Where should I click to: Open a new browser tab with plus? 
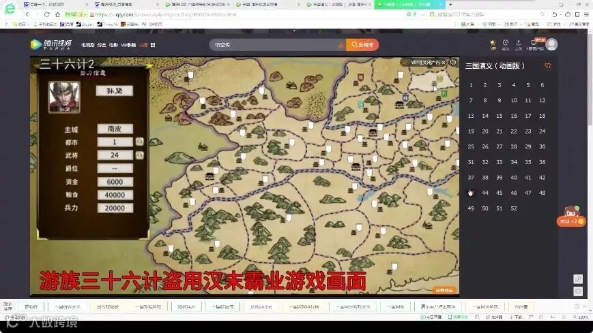[450, 5]
